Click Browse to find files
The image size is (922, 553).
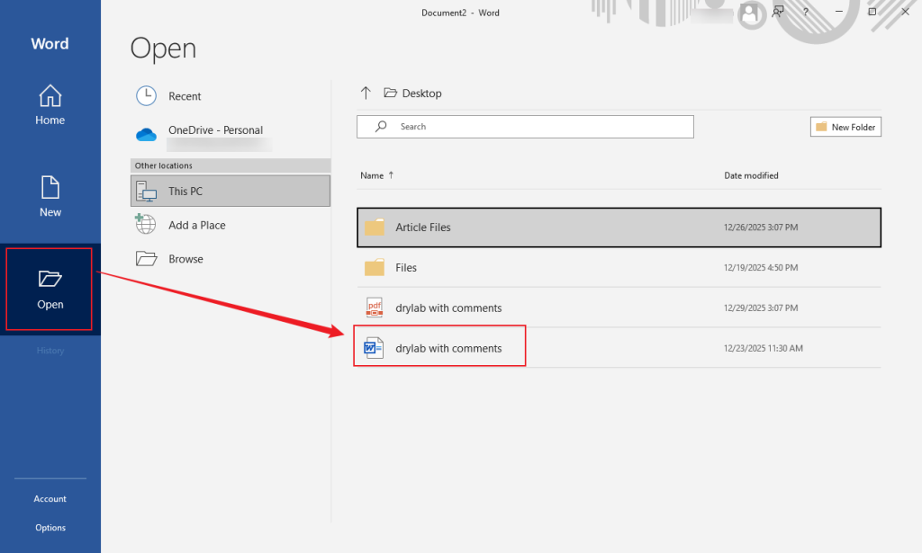point(185,259)
